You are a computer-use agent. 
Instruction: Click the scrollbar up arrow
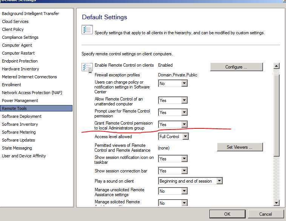tap(276, 66)
